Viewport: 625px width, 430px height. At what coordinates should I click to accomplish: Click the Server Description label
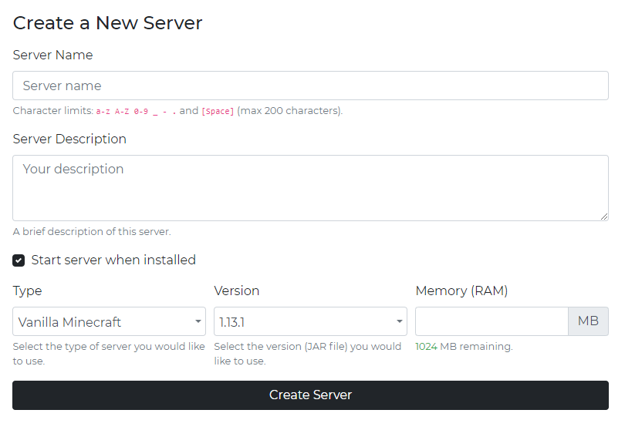point(69,139)
